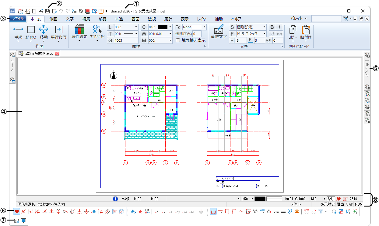Click the プロパティ tool in the ribbon
This screenshot has height=226, width=379.
pyautogui.click(x=97, y=31)
